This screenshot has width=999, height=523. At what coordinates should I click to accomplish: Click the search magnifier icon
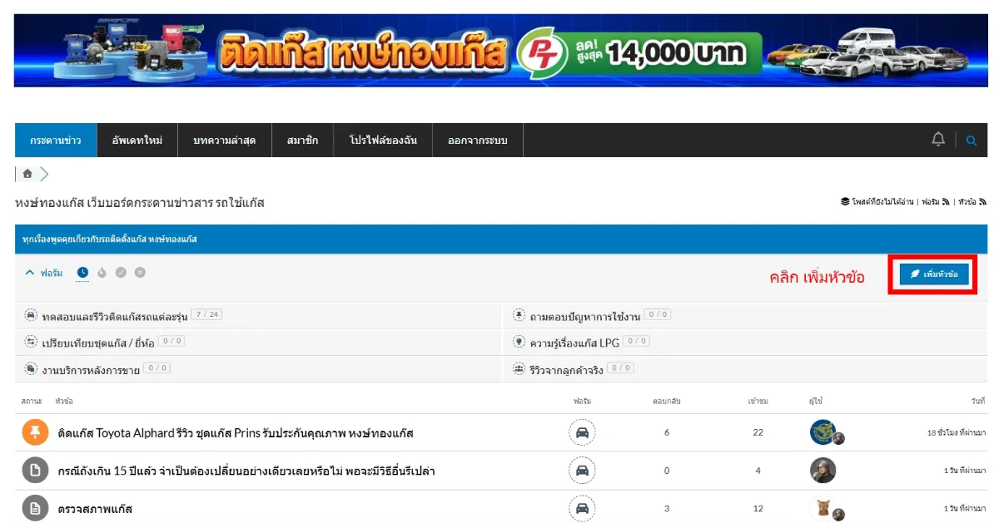tap(971, 141)
